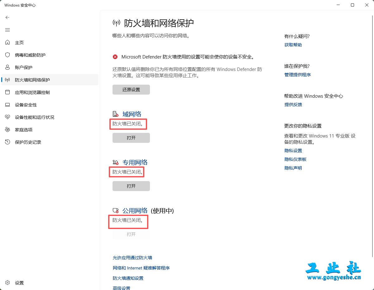
Task: Click 防火墙已关闭 status under 域网络
Action: [128, 124]
